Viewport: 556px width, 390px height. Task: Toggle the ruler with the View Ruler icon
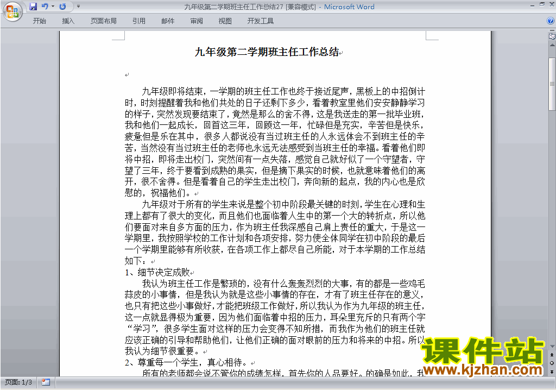552,36
